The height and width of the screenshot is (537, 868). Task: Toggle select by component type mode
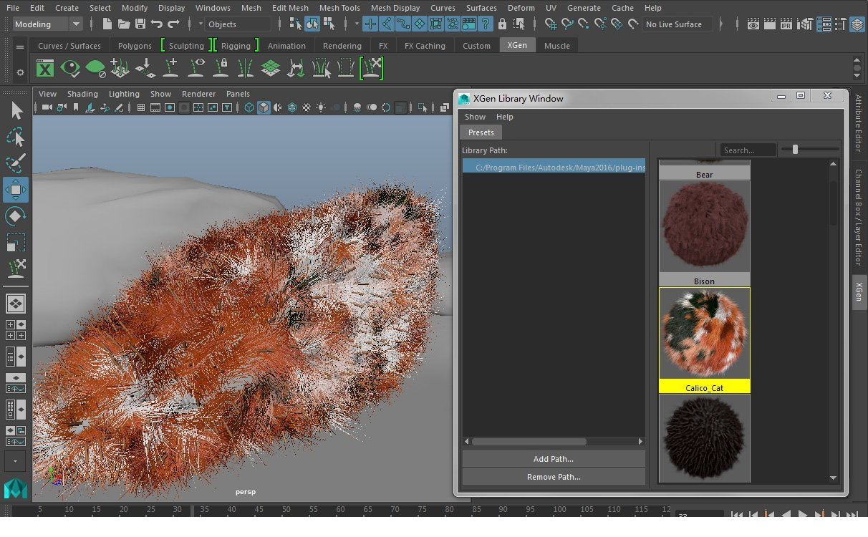click(329, 24)
